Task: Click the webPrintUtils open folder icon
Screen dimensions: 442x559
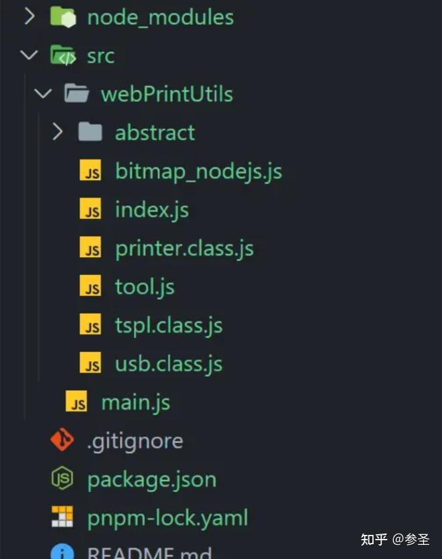Action: coord(77,94)
